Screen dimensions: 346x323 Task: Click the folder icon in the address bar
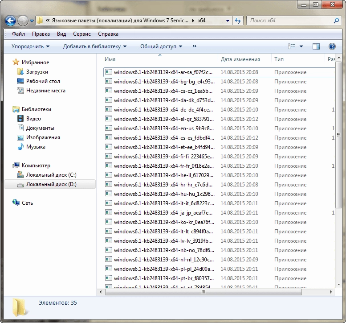coord(40,21)
